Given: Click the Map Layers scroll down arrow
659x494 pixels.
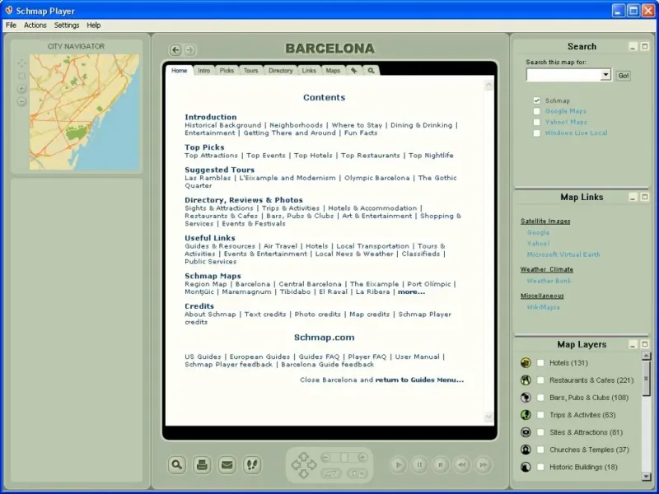Looking at the screenshot, I should [x=647, y=477].
